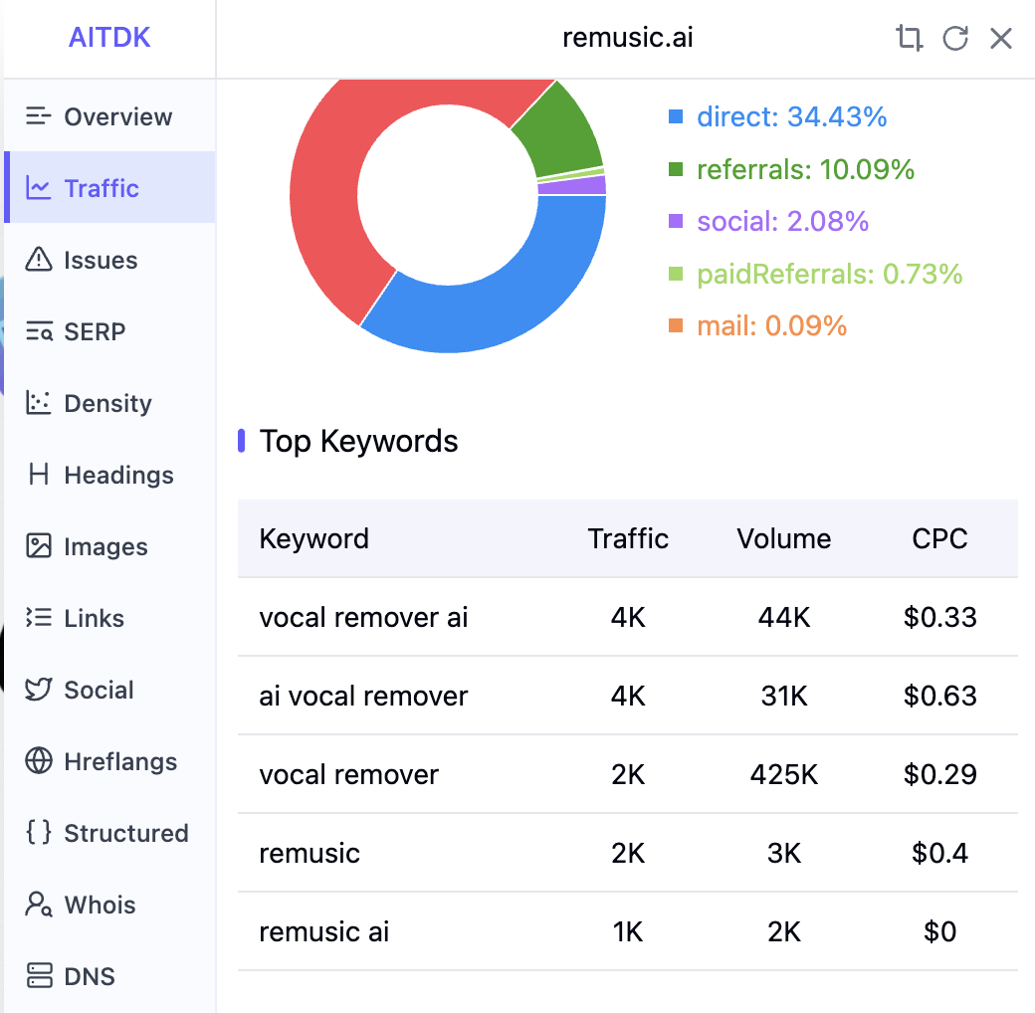Click the Headings H icon
The image size is (1035, 1013).
(39, 475)
